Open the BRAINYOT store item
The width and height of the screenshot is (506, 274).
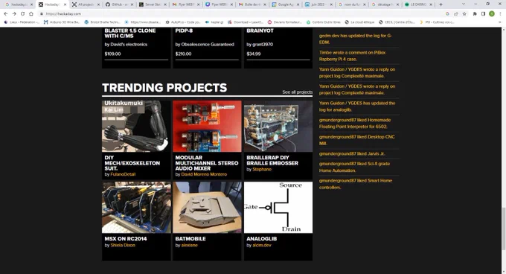tap(260, 31)
